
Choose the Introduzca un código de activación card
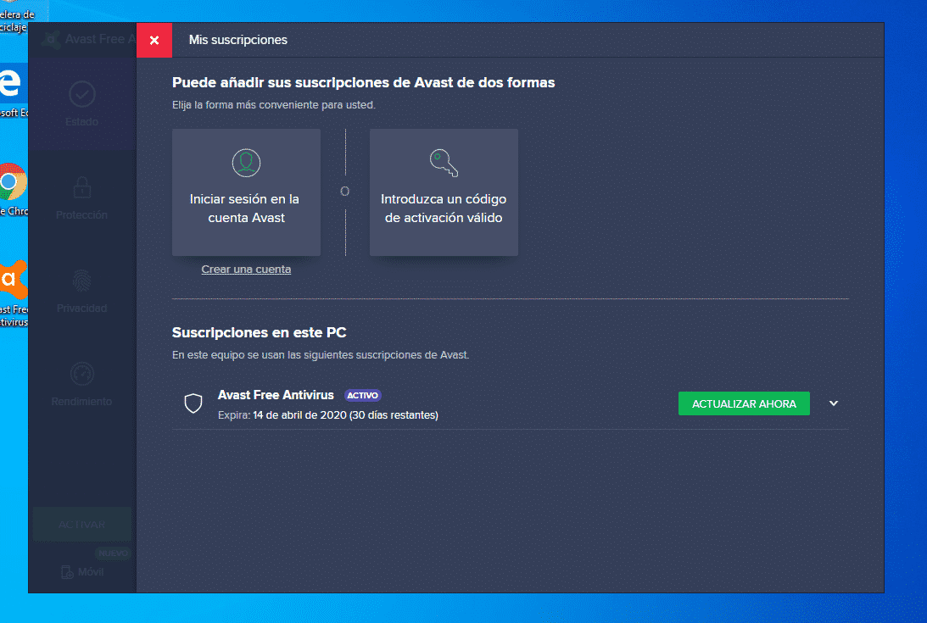click(444, 192)
